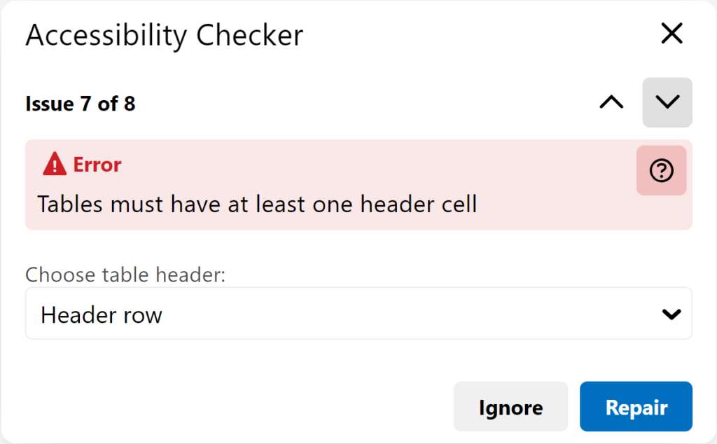This screenshot has height=444, width=717.
Task: Click the circled question mark in the error banner
Action: [x=661, y=170]
